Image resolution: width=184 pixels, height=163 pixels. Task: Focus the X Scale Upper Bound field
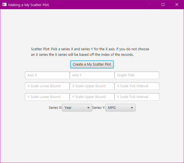pyautogui.click(x=92, y=86)
